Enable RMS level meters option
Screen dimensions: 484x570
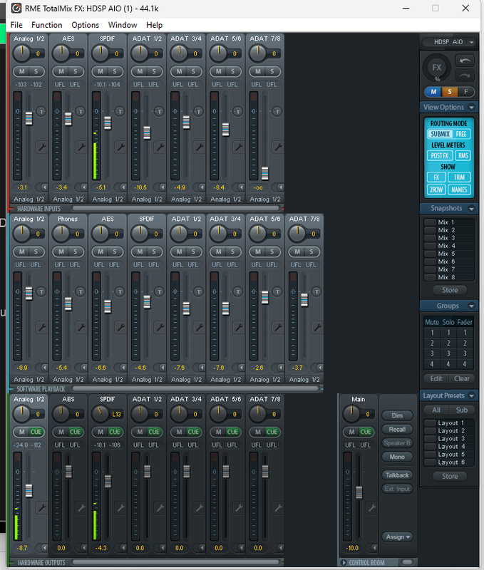(x=463, y=155)
